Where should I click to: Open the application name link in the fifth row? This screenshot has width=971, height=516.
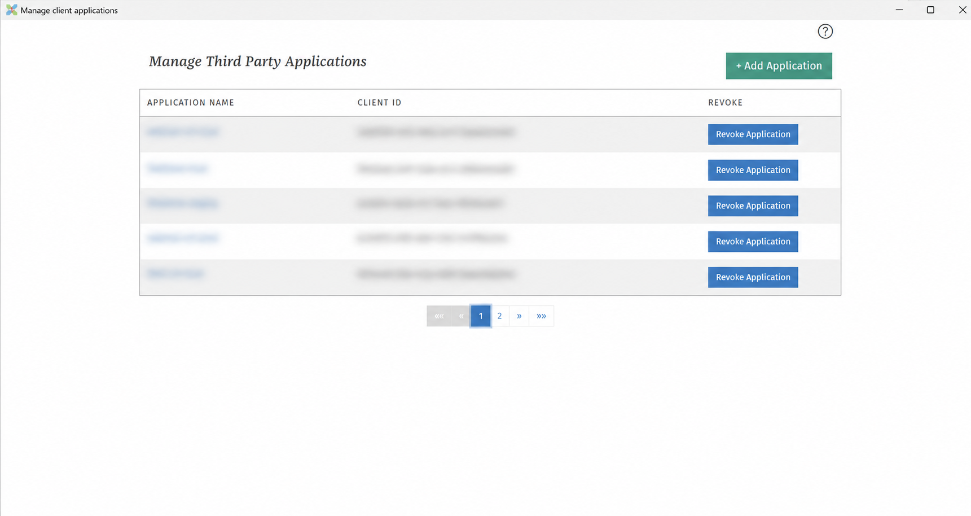tap(175, 274)
